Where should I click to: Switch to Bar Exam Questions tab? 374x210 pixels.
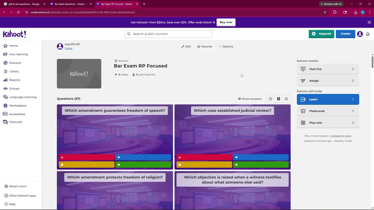click(71, 4)
